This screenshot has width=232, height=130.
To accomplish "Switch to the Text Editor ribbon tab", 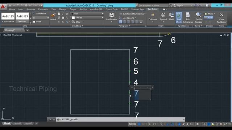I will tap(153, 9).
